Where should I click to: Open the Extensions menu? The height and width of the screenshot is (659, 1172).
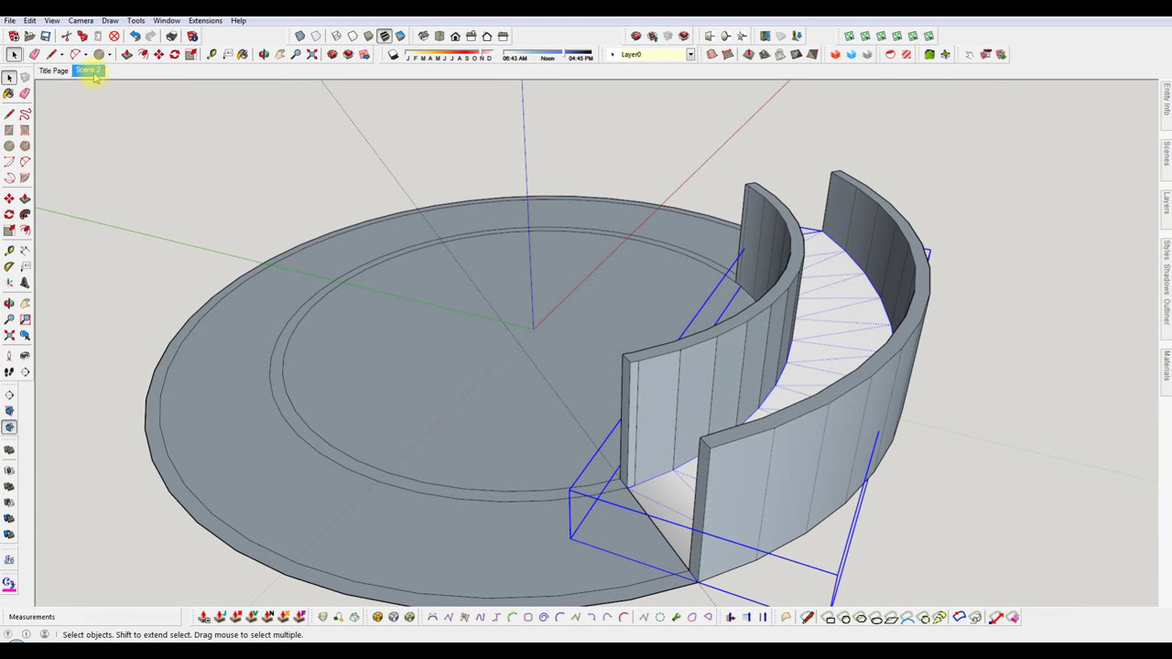pyautogui.click(x=205, y=20)
